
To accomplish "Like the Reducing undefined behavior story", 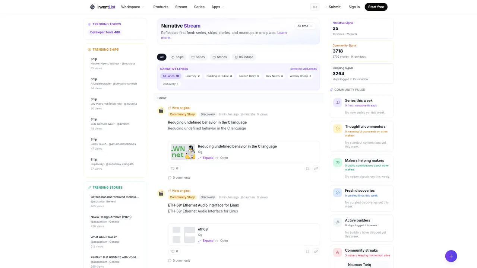I will pos(174,169).
